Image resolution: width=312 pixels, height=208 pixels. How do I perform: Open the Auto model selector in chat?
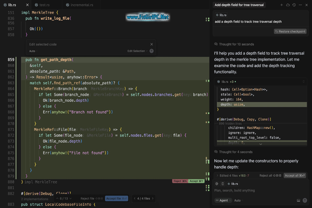(x=237, y=201)
